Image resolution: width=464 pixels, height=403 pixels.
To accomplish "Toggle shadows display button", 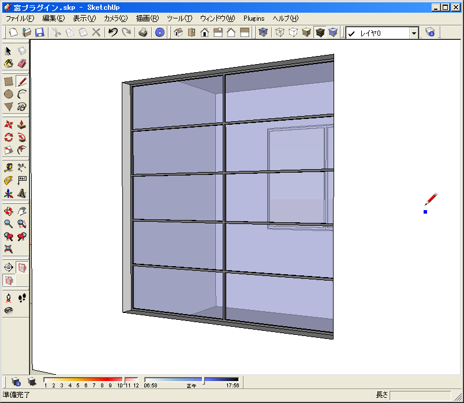I will click(32, 382).
